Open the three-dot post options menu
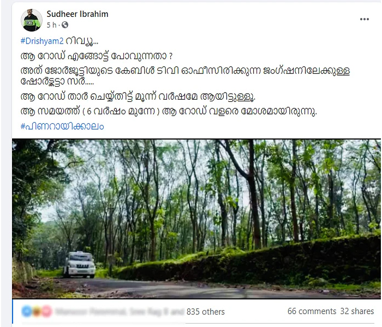 pyautogui.click(x=364, y=19)
